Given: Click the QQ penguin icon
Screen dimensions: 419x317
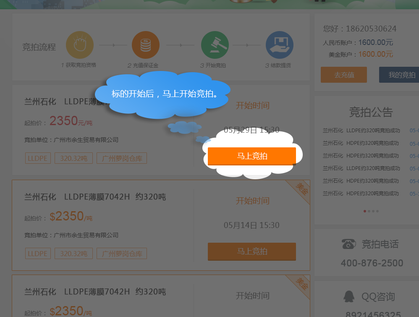Looking at the screenshot, I should pos(349,296).
